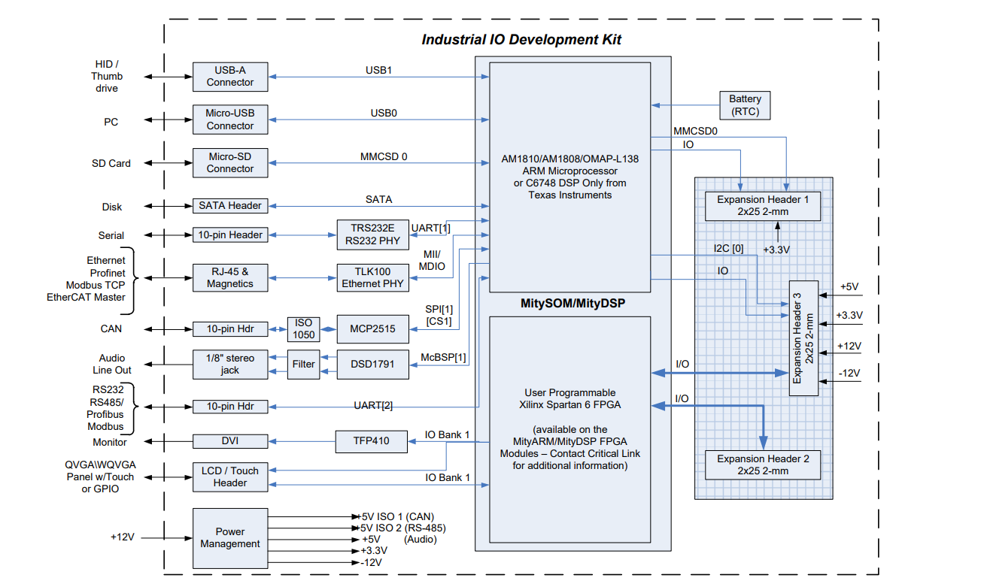The width and height of the screenshot is (981, 581).
Task: Click the Battery (RTC) box
Action: coord(745,105)
